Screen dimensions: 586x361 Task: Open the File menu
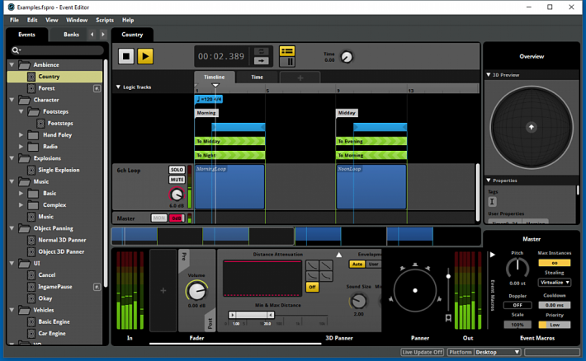click(x=14, y=20)
